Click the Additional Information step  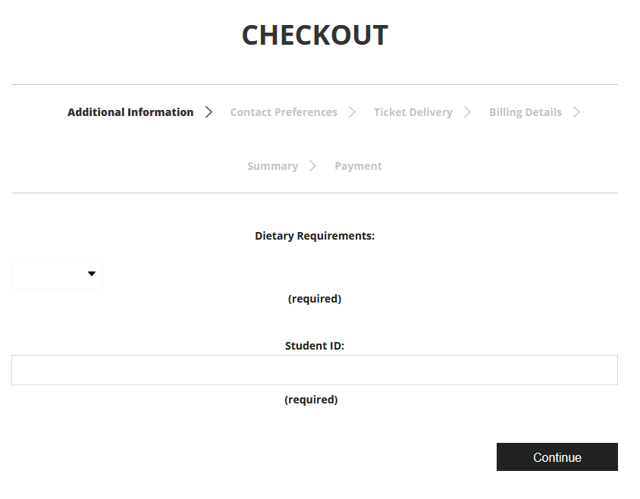(130, 112)
